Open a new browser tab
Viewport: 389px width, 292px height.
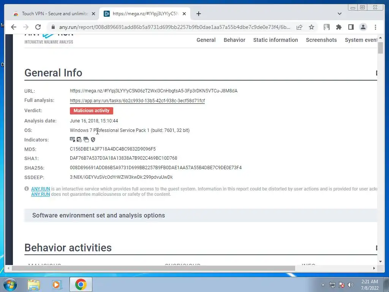pyautogui.click(x=198, y=14)
